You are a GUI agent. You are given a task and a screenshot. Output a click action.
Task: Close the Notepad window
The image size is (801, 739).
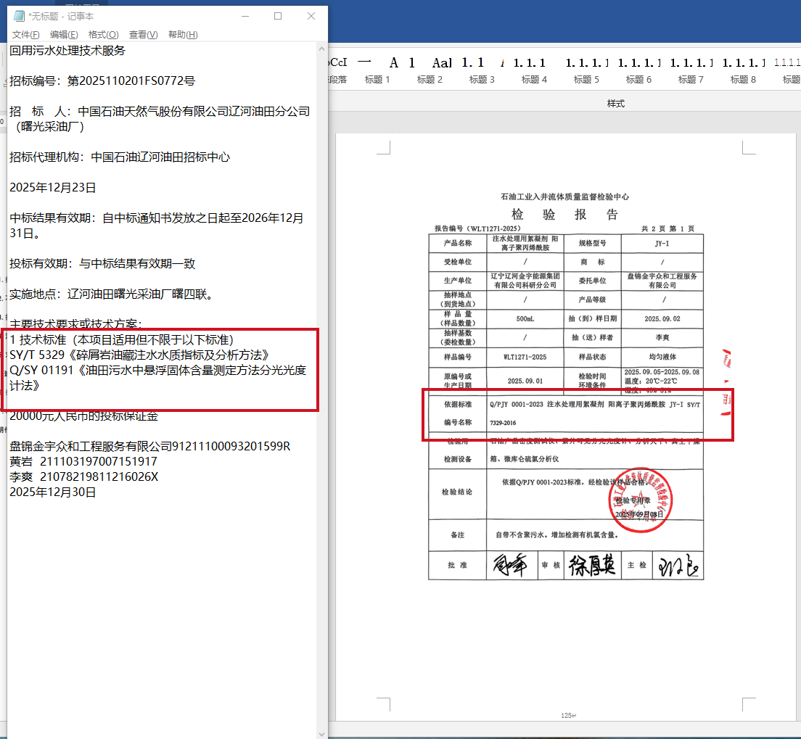[x=311, y=17]
